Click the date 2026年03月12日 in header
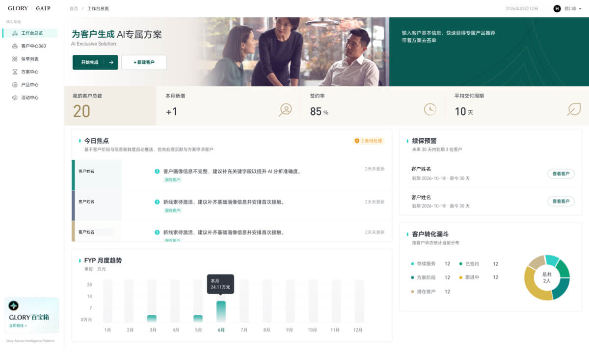 (x=522, y=9)
